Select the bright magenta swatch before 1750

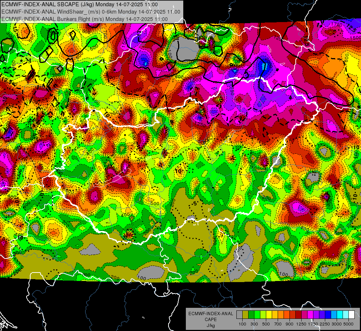pos(310,314)
